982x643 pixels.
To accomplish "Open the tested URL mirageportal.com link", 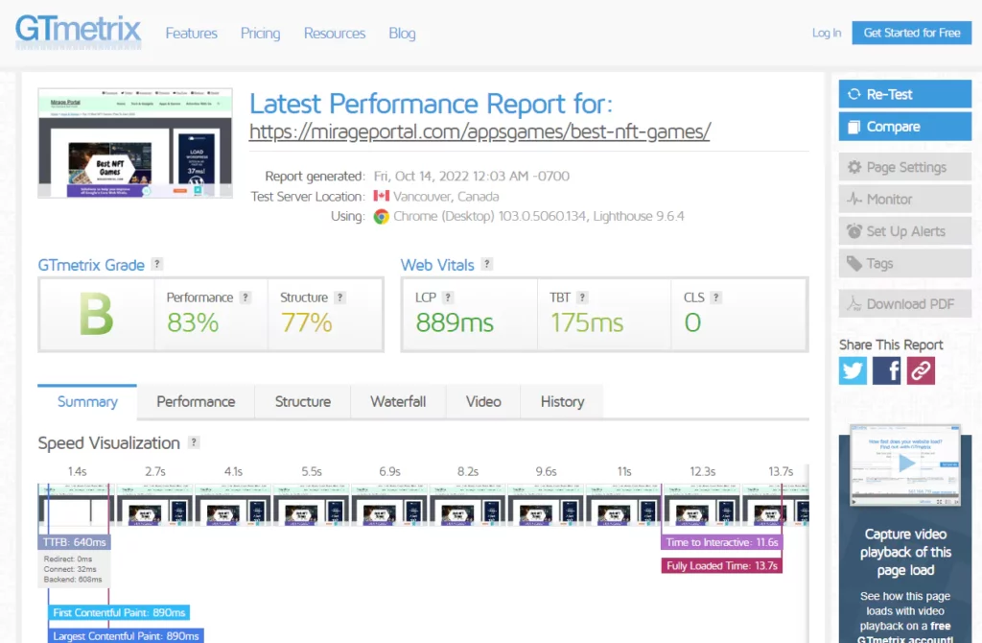I will [x=479, y=131].
